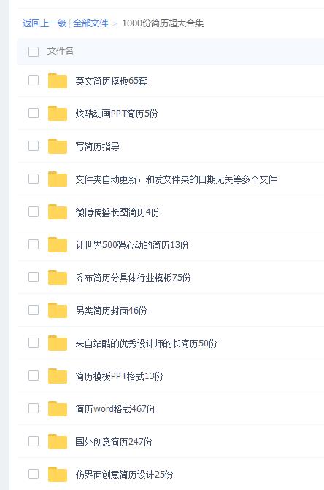
Task: Click the 简历word格式467份 folder icon
Action: [x=58, y=409]
